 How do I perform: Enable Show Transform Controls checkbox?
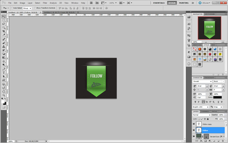(35, 8)
